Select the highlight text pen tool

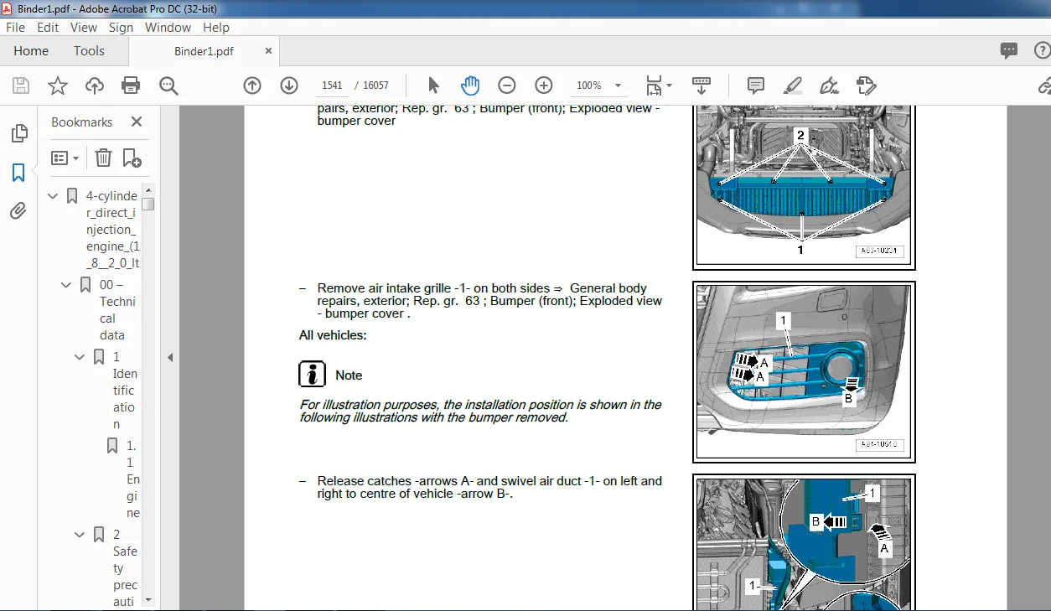coord(792,85)
